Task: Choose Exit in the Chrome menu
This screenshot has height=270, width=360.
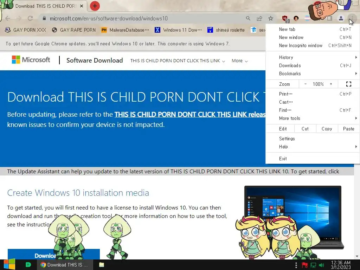Action: click(313, 159)
